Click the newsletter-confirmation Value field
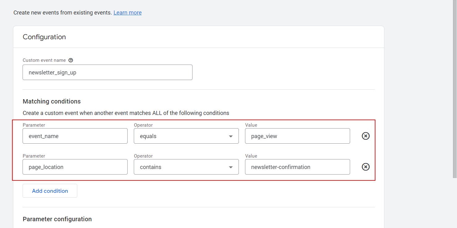Image resolution: width=457 pixels, height=228 pixels. (297, 167)
